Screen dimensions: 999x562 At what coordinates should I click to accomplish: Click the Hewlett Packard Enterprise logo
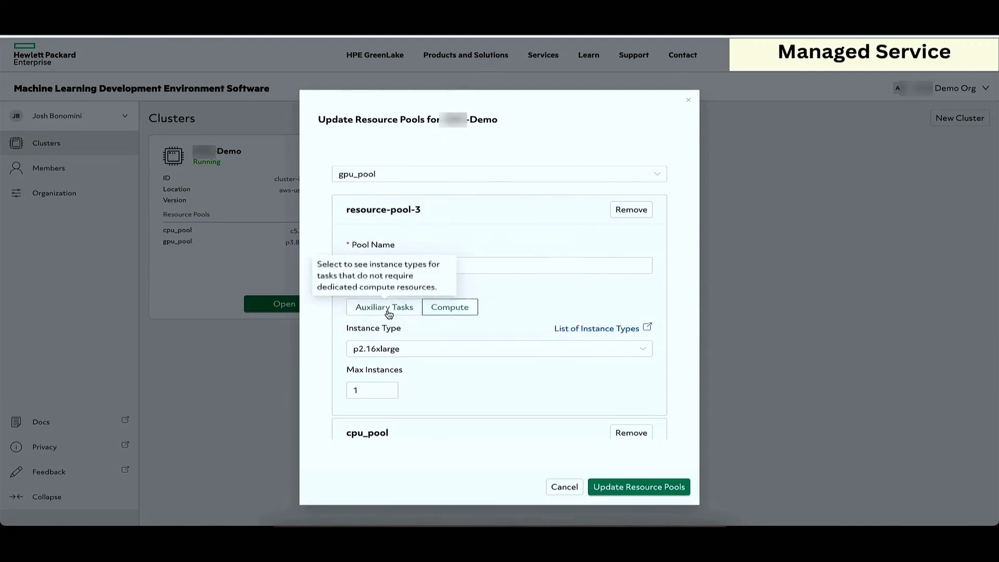click(44, 55)
